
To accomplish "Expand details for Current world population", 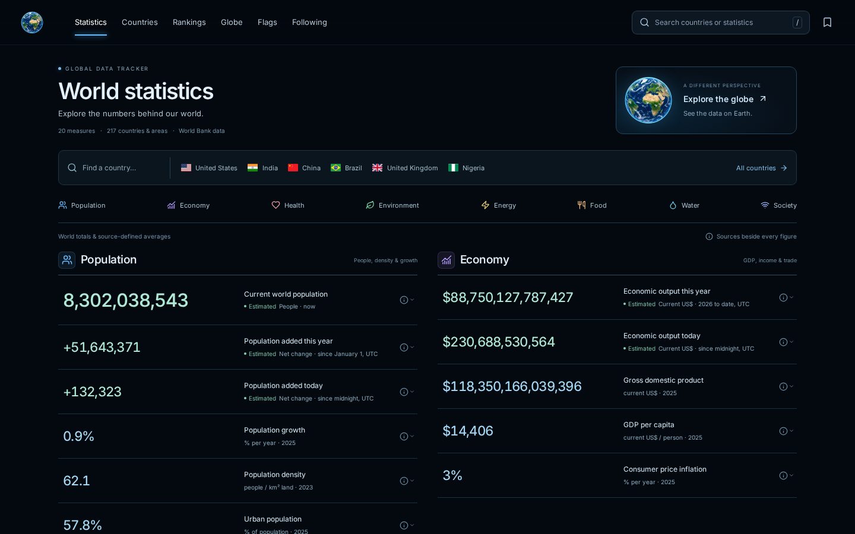I will point(407,300).
